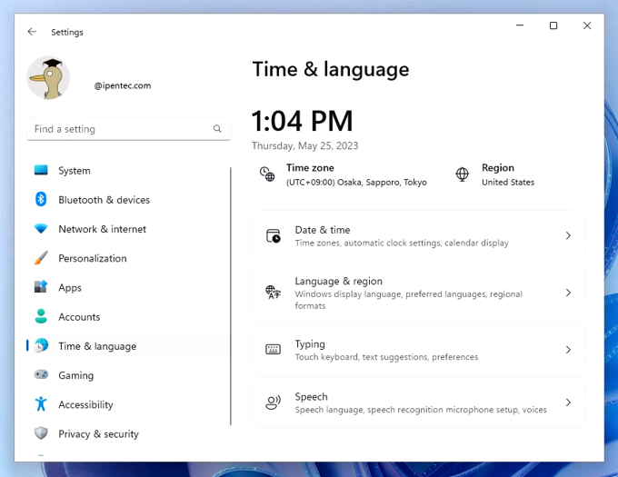Open Accounts label in the sidebar
Viewport: 618px width, 477px height.
[79, 317]
